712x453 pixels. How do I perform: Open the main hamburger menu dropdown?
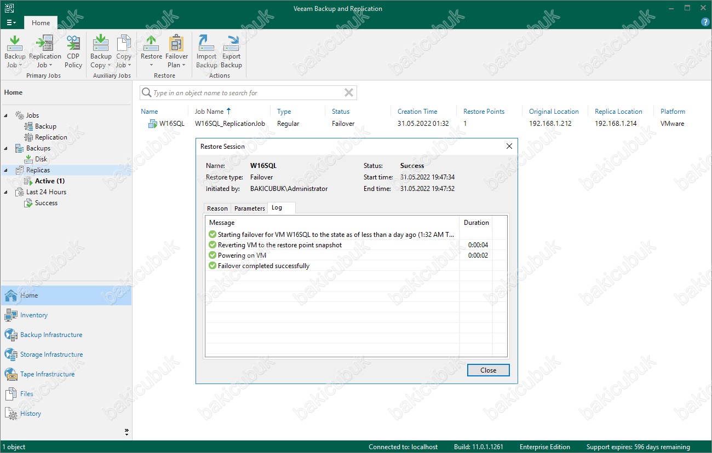11,23
